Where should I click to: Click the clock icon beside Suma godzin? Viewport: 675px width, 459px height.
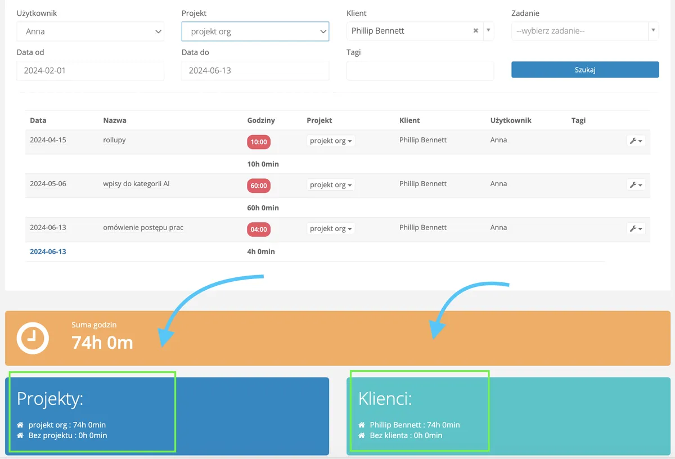click(x=33, y=338)
